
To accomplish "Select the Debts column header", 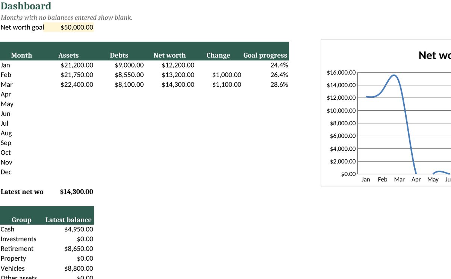I will 119,55.
